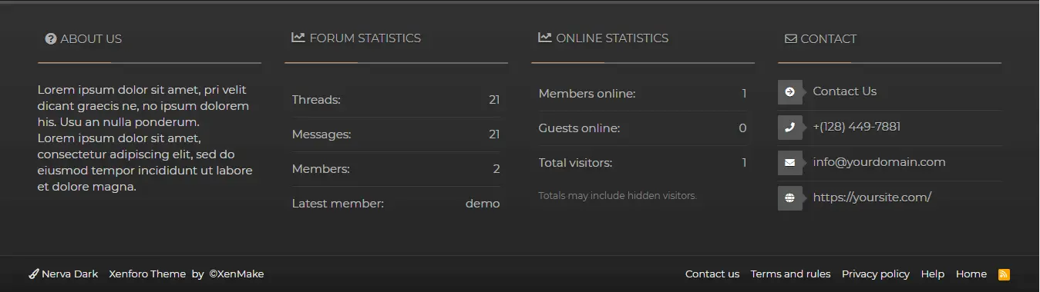Click the arrow icon beside Contact Us
The height and width of the screenshot is (292, 1040).
789,91
